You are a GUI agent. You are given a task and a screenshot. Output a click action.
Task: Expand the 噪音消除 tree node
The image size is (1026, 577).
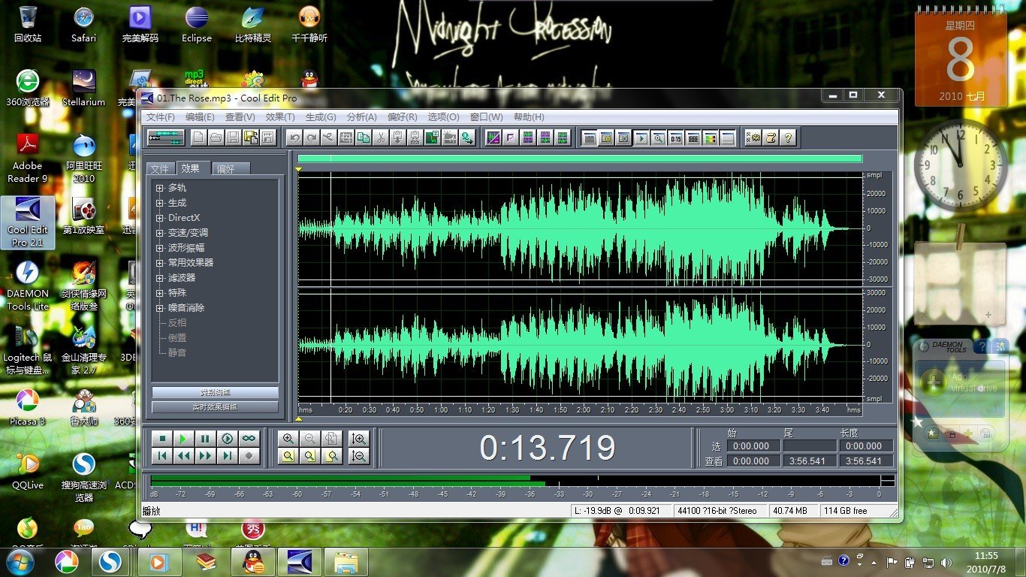coord(159,308)
